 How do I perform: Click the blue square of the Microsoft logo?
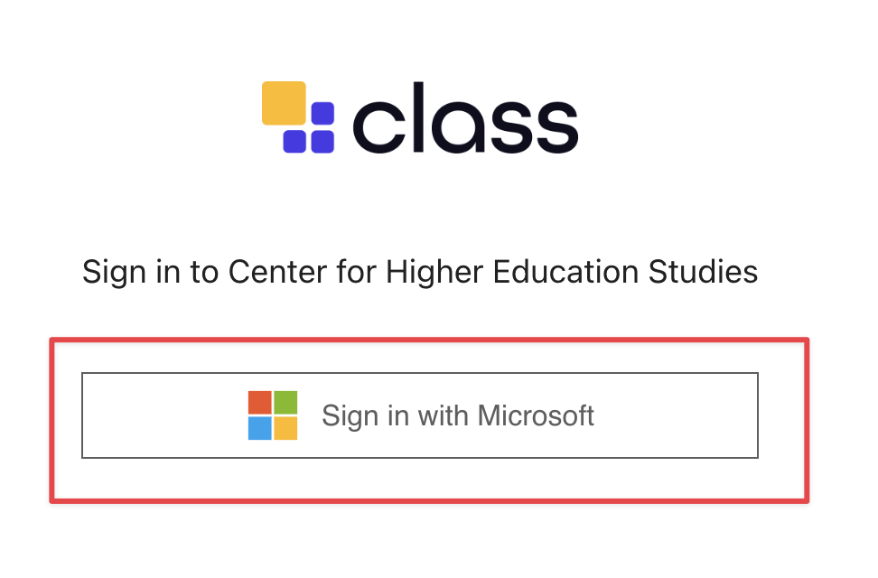click(x=260, y=428)
